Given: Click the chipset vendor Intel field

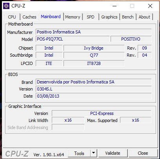Looking at the screenshot, I should pyautogui.click(x=49, y=48).
